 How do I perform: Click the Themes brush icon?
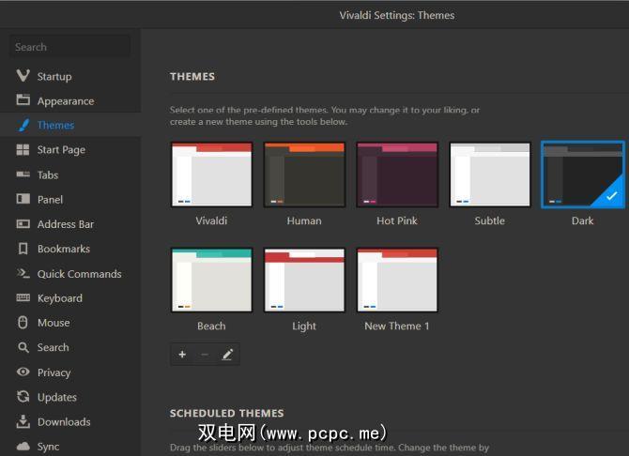(23, 125)
